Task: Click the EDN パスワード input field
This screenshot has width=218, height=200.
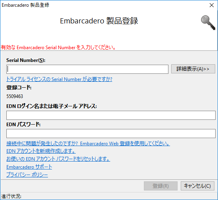Action: pos(111,133)
